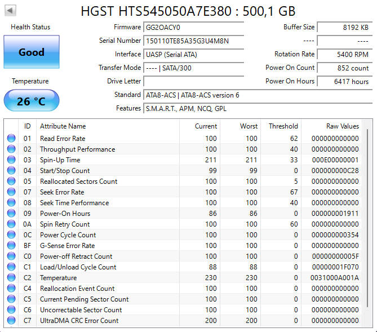Click raw value 000E00000001 in Spin-Up row

click(x=335, y=160)
